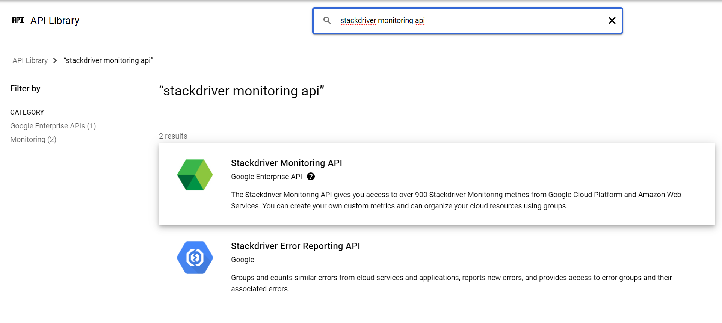Go back to API Library breadcrumb
Screen dimensions: 722x323
pos(30,61)
